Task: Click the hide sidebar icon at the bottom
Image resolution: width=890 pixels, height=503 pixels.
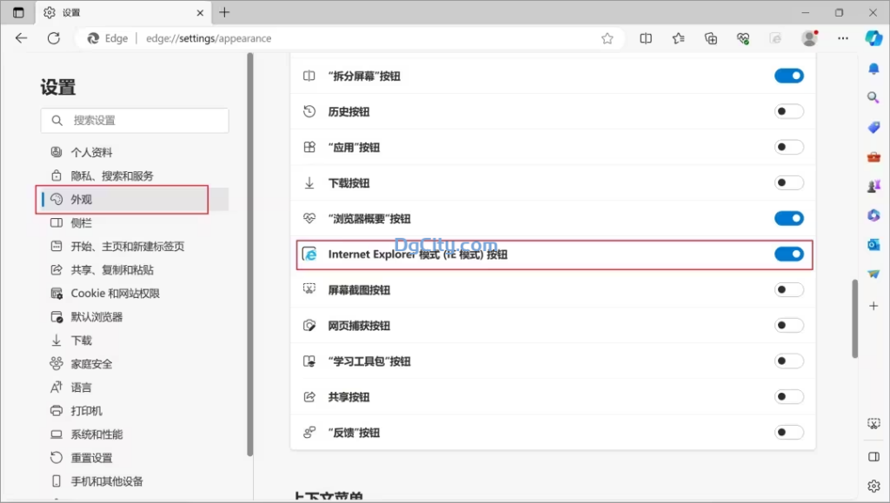Action: tap(873, 456)
